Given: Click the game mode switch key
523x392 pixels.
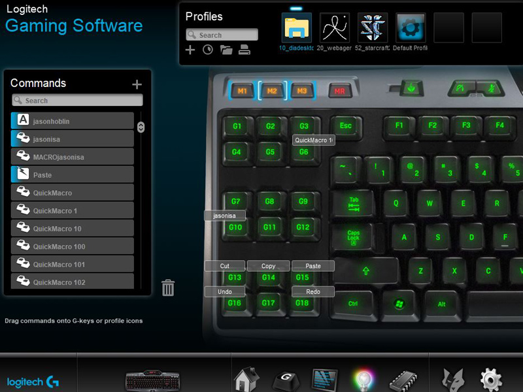Looking at the screenshot, I should (411, 88).
